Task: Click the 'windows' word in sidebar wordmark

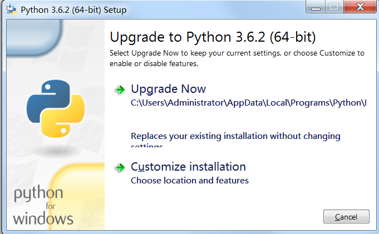Action: (43, 219)
